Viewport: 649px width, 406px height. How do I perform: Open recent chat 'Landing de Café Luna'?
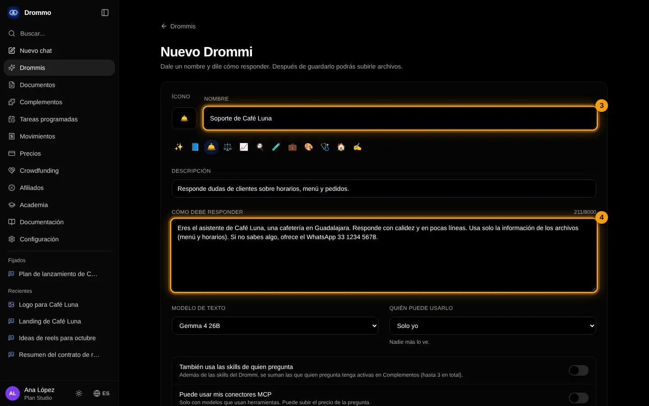tap(59, 321)
